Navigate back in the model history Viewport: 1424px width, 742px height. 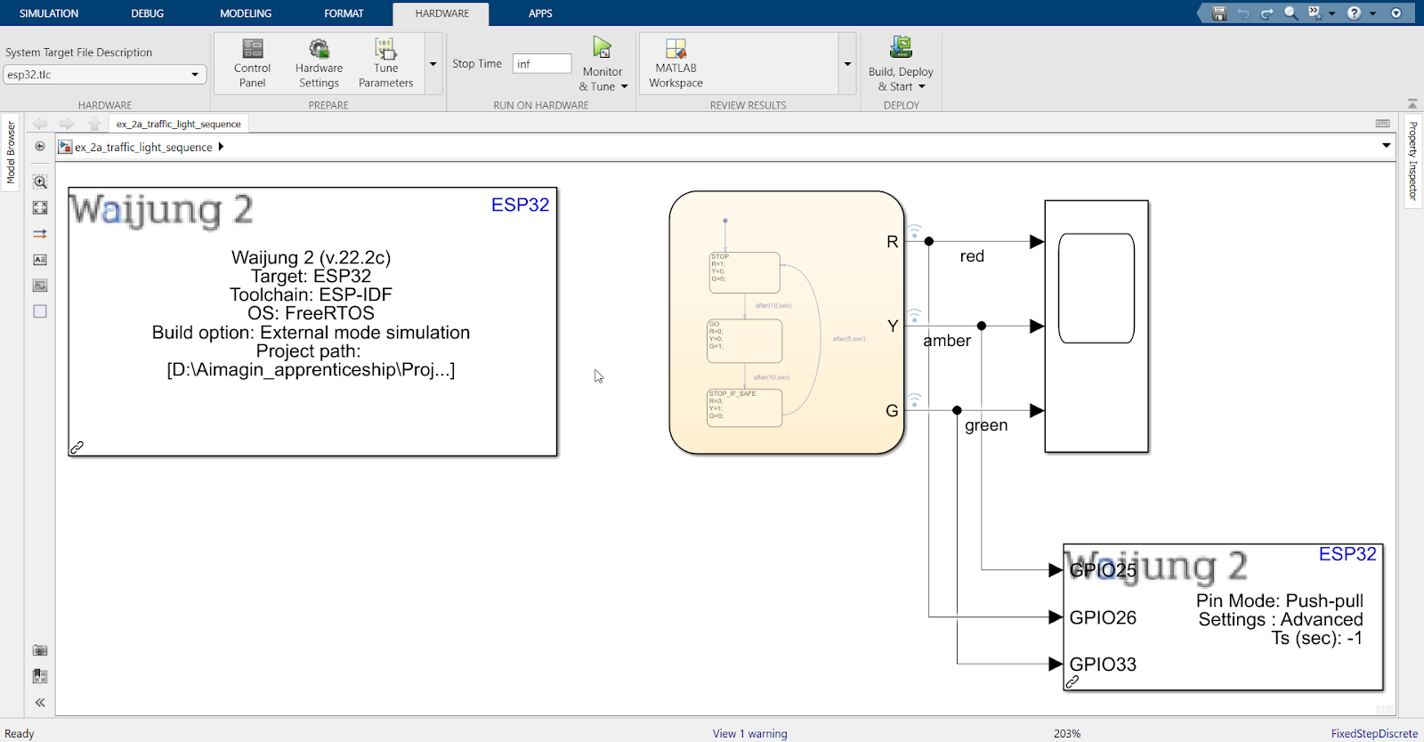click(40, 124)
